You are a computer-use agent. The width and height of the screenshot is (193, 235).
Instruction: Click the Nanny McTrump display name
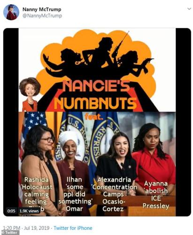[x=42, y=9]
